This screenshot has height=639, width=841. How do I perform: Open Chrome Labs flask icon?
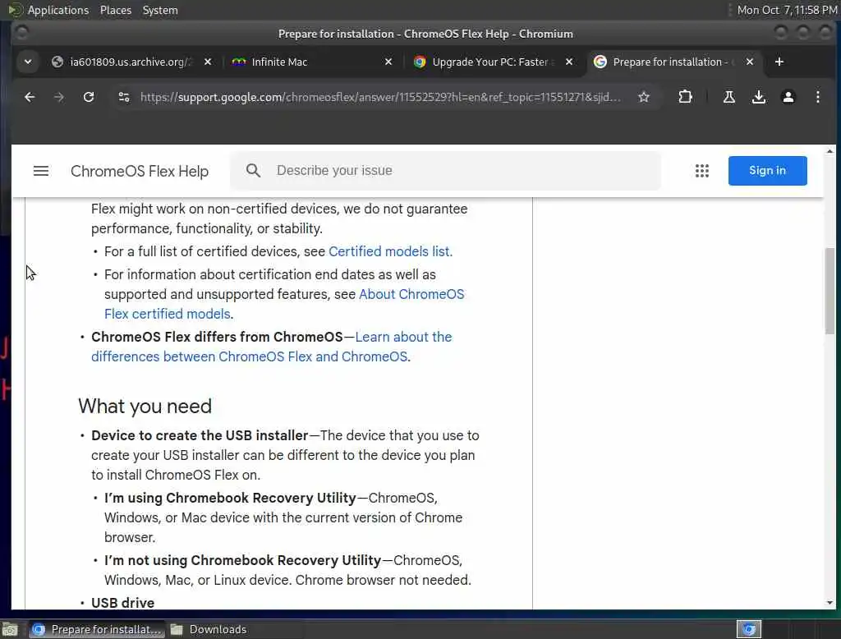pyautogui.click(x=729, y=97)
